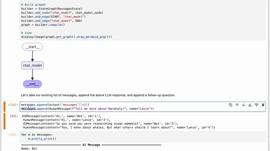
Task: Click the [24] input prompt label
Action: coord(13,105)
